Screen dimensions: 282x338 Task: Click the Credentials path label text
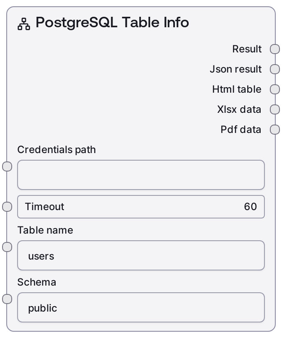click(56, 150)
